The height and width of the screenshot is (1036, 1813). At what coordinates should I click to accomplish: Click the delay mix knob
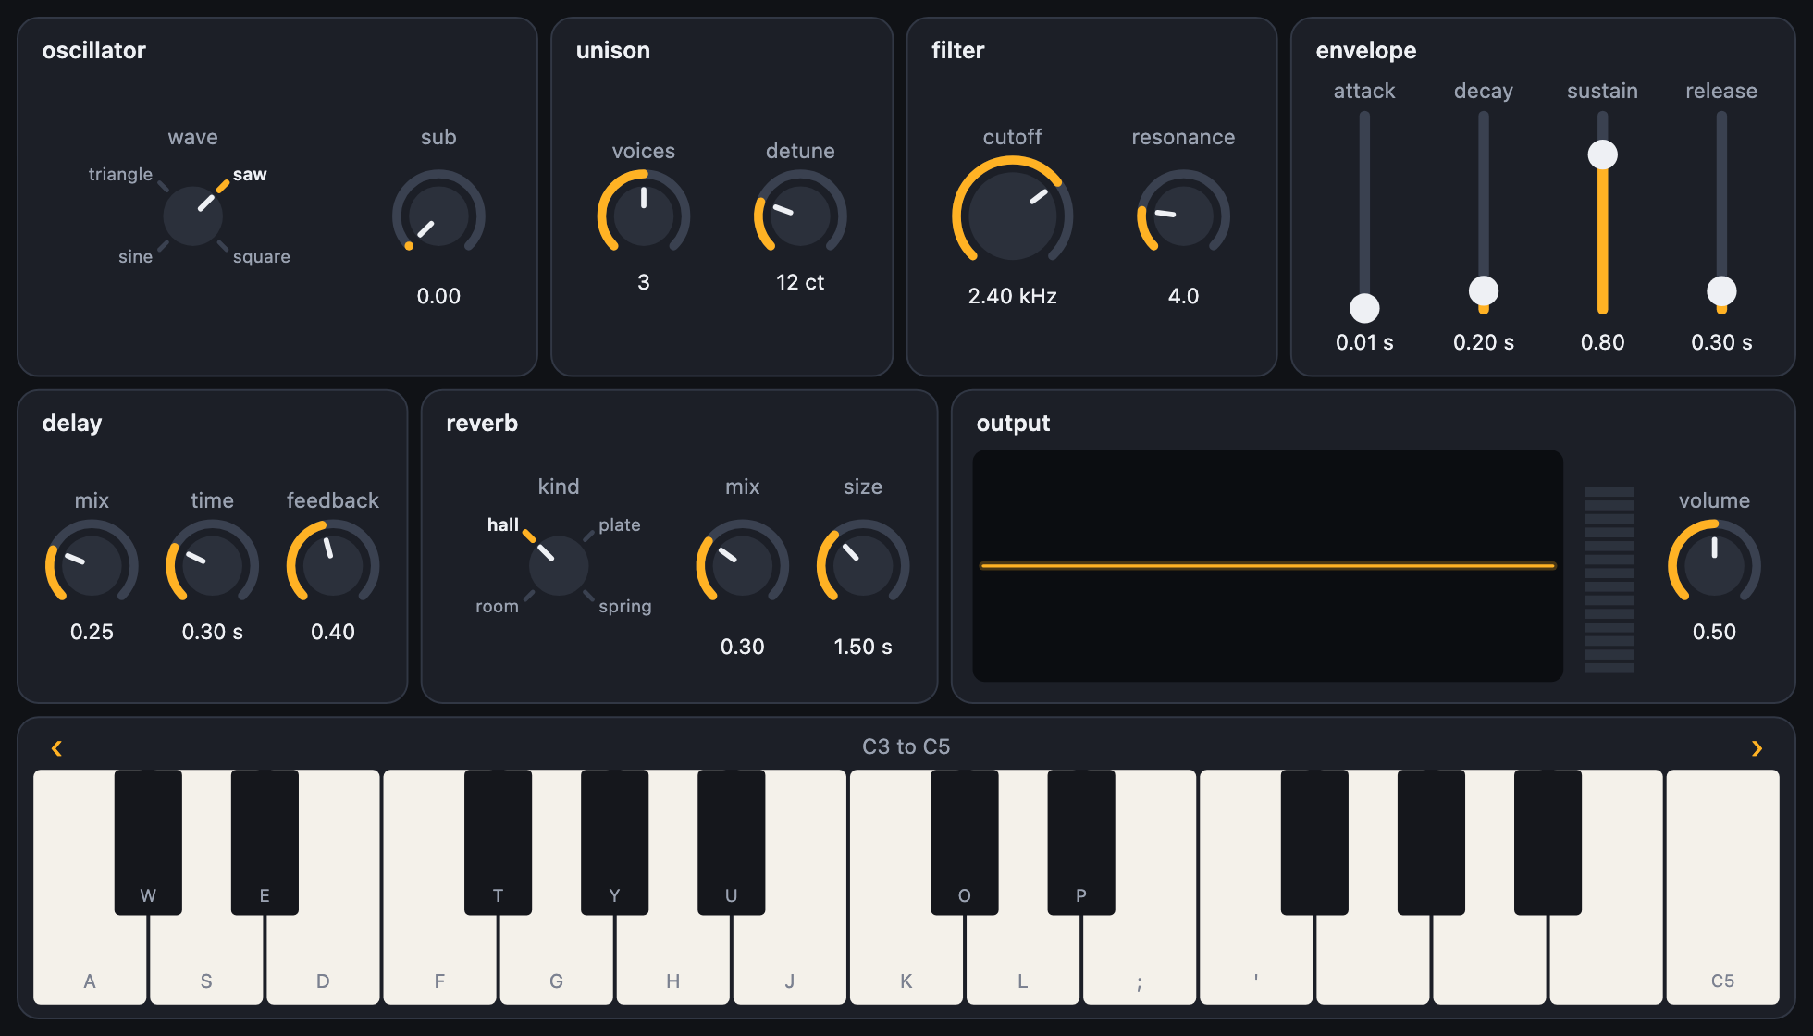(92, 565)
